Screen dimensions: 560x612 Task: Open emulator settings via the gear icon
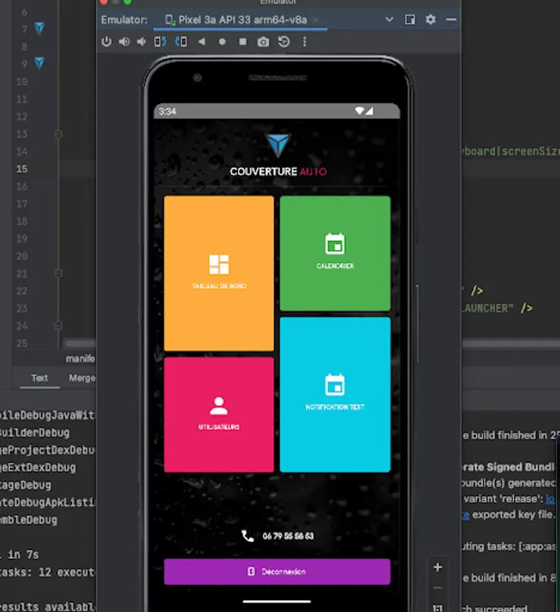[x=430, y=20]
